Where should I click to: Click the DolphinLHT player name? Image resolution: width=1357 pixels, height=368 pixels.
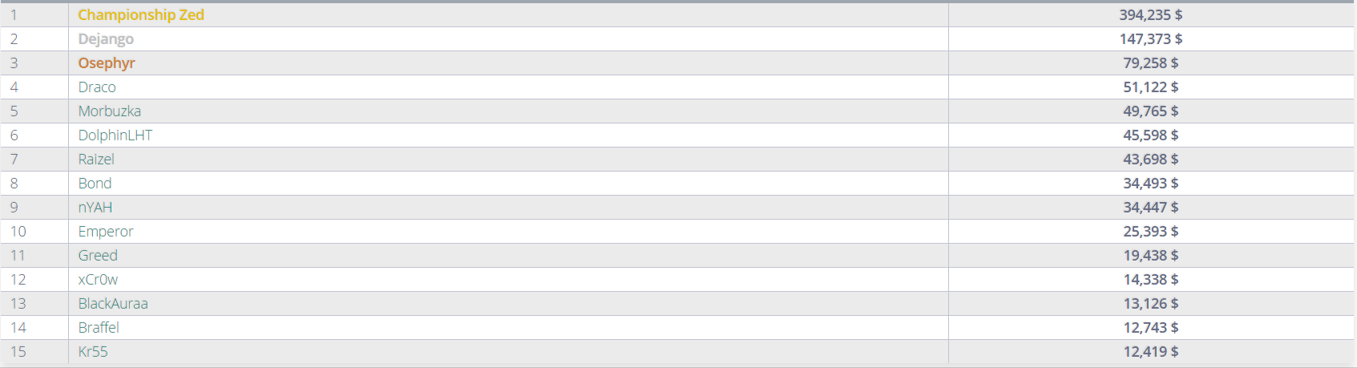(115, 135)
